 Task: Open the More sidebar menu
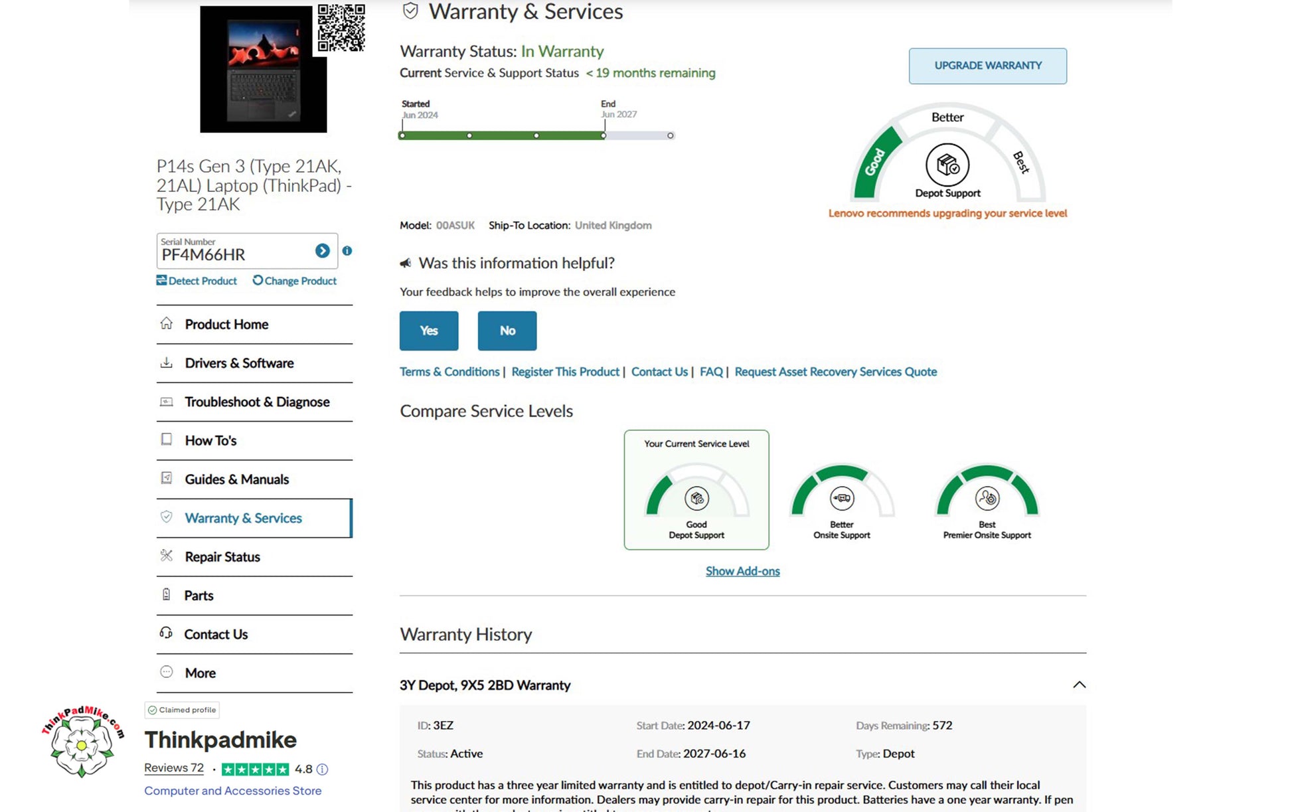tap(200, 673)
